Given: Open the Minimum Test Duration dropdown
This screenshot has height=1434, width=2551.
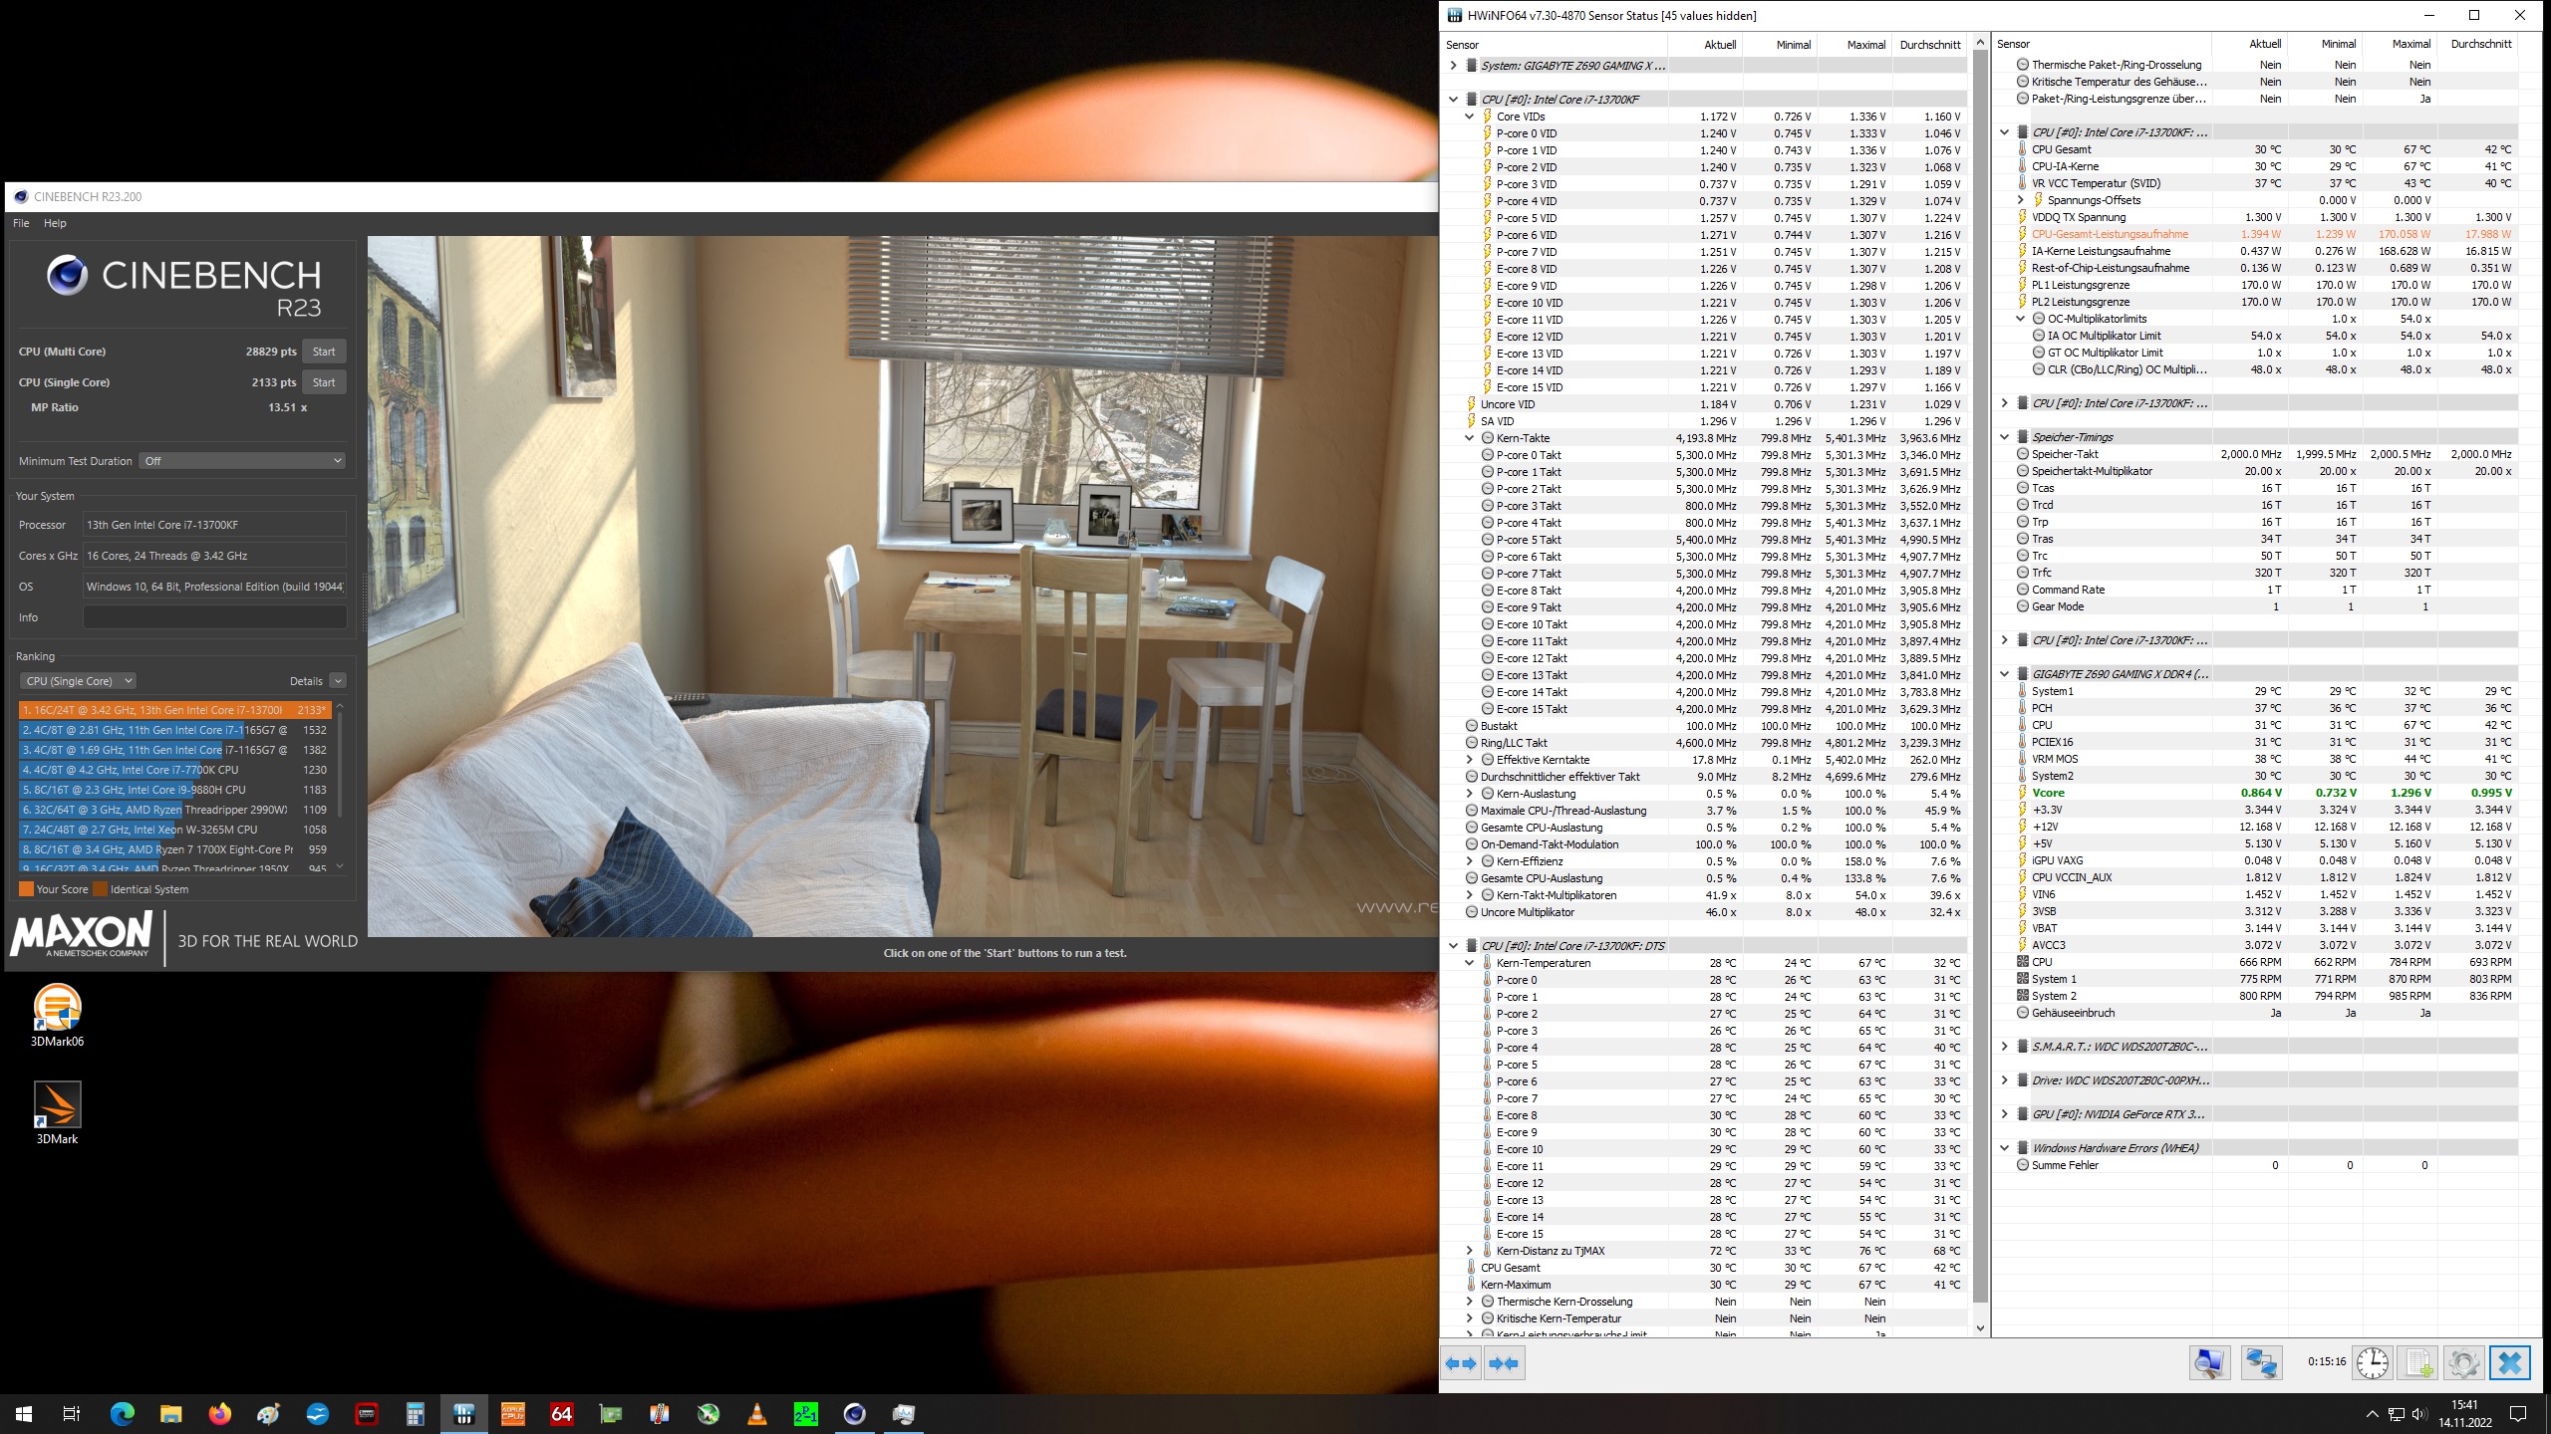Looking at the screenshot, I should pyautogui.click(x=241, y=460).
